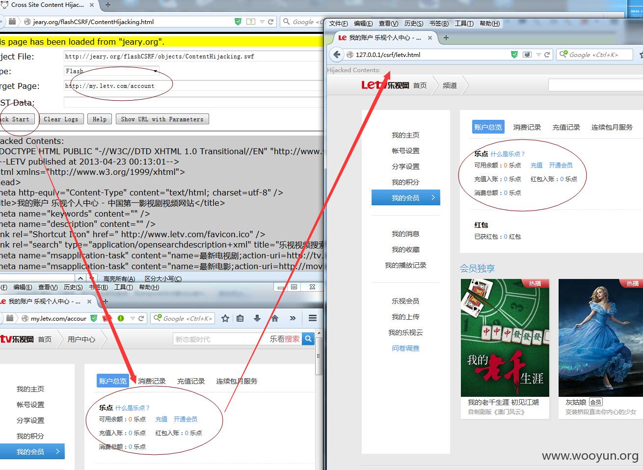Click the search magnifier in top-left Google box
This screenshot has height=470, width=643.
(x=287, y=22)
